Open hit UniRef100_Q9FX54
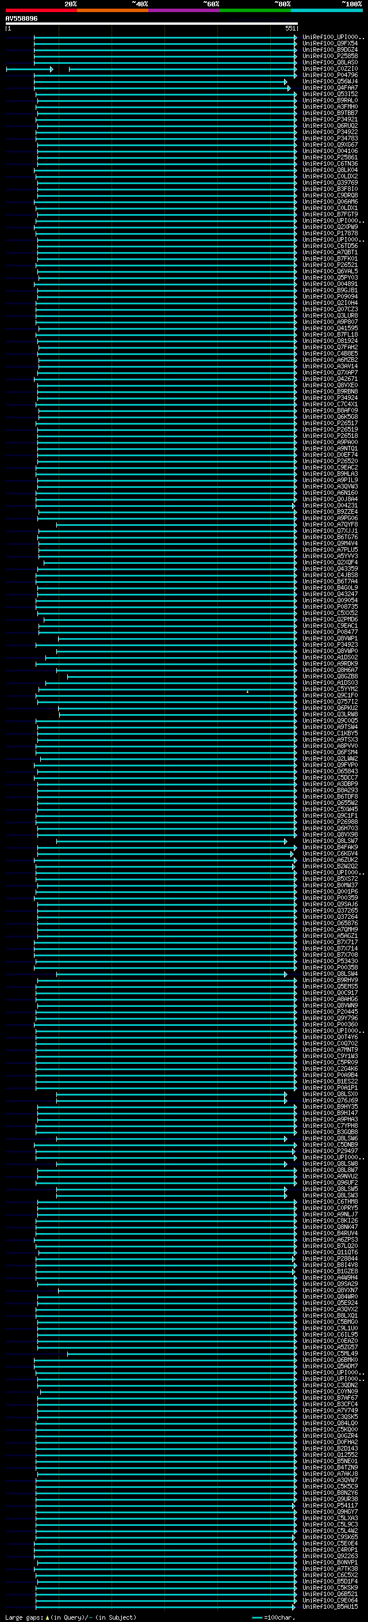The image size is (368, 1622). (x=329, y=44)
